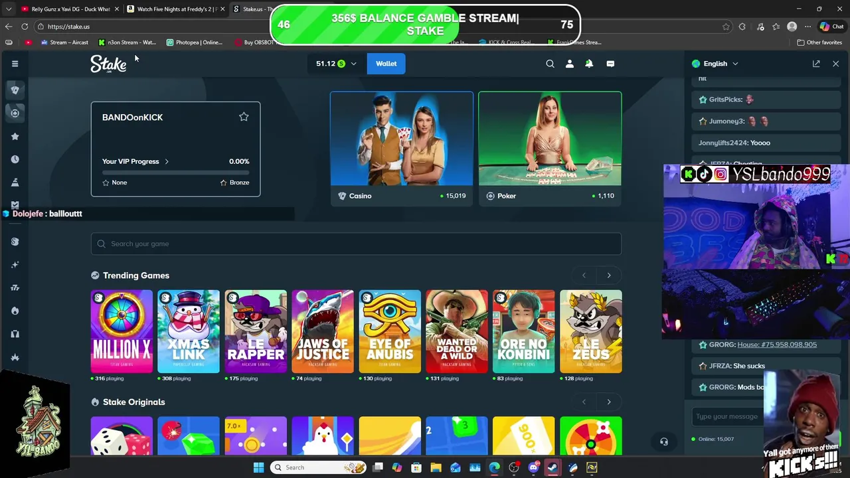
Task: Select the poker chip icon in sidebar
Action: pos(15,113)
